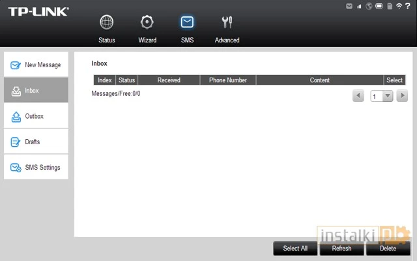Viewport: 417px width, 261px height.
Task: Open the Outbox folder
Action: pos(36,116)
